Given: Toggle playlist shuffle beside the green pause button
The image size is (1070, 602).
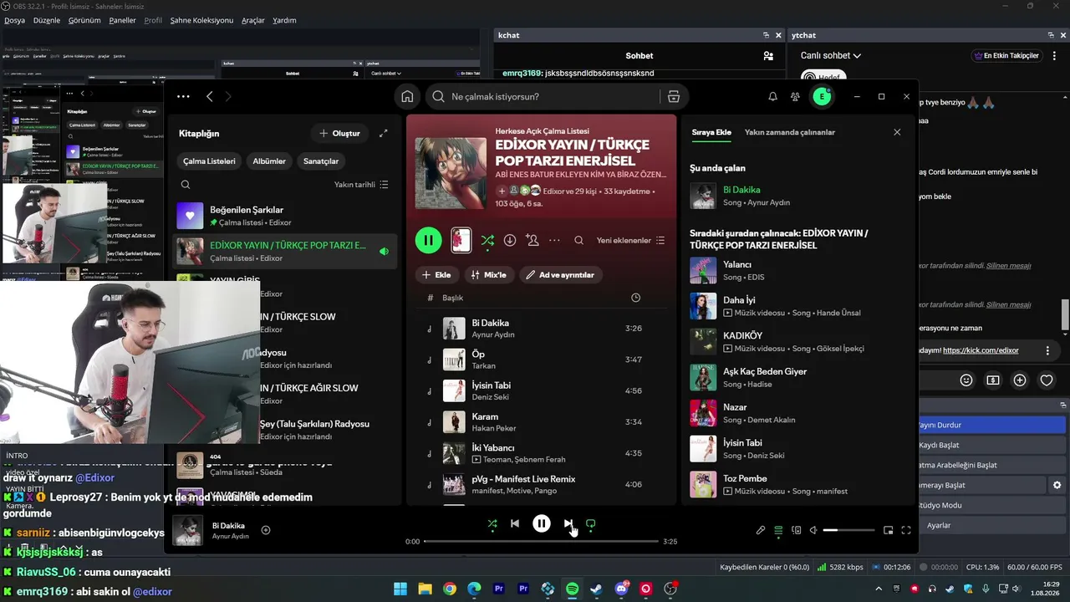Looking at the screenshot, I should tap(487, 241).
